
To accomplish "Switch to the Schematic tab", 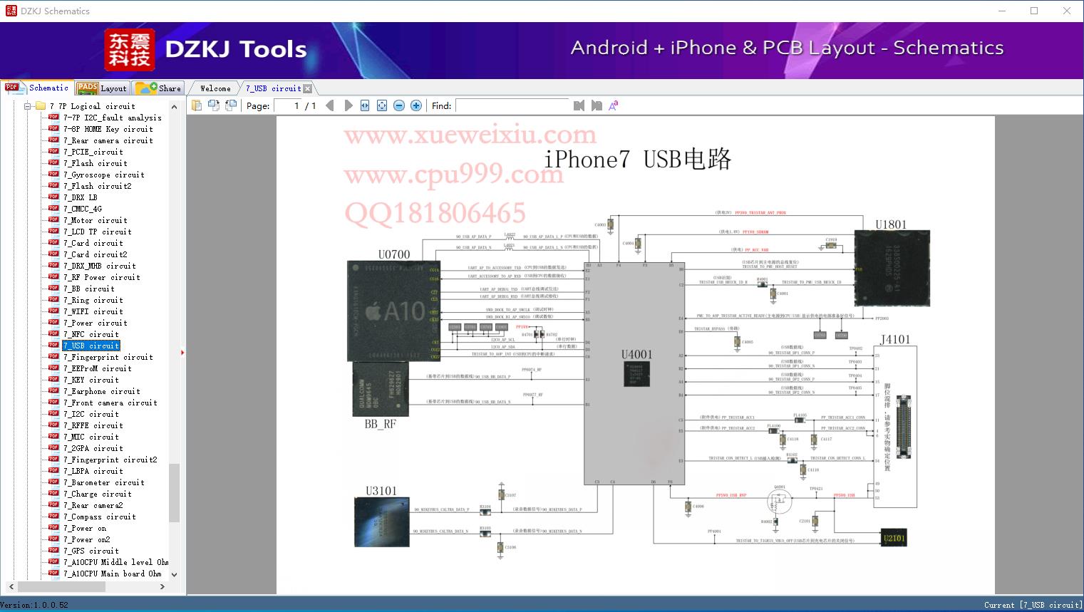I will point(37,88).
